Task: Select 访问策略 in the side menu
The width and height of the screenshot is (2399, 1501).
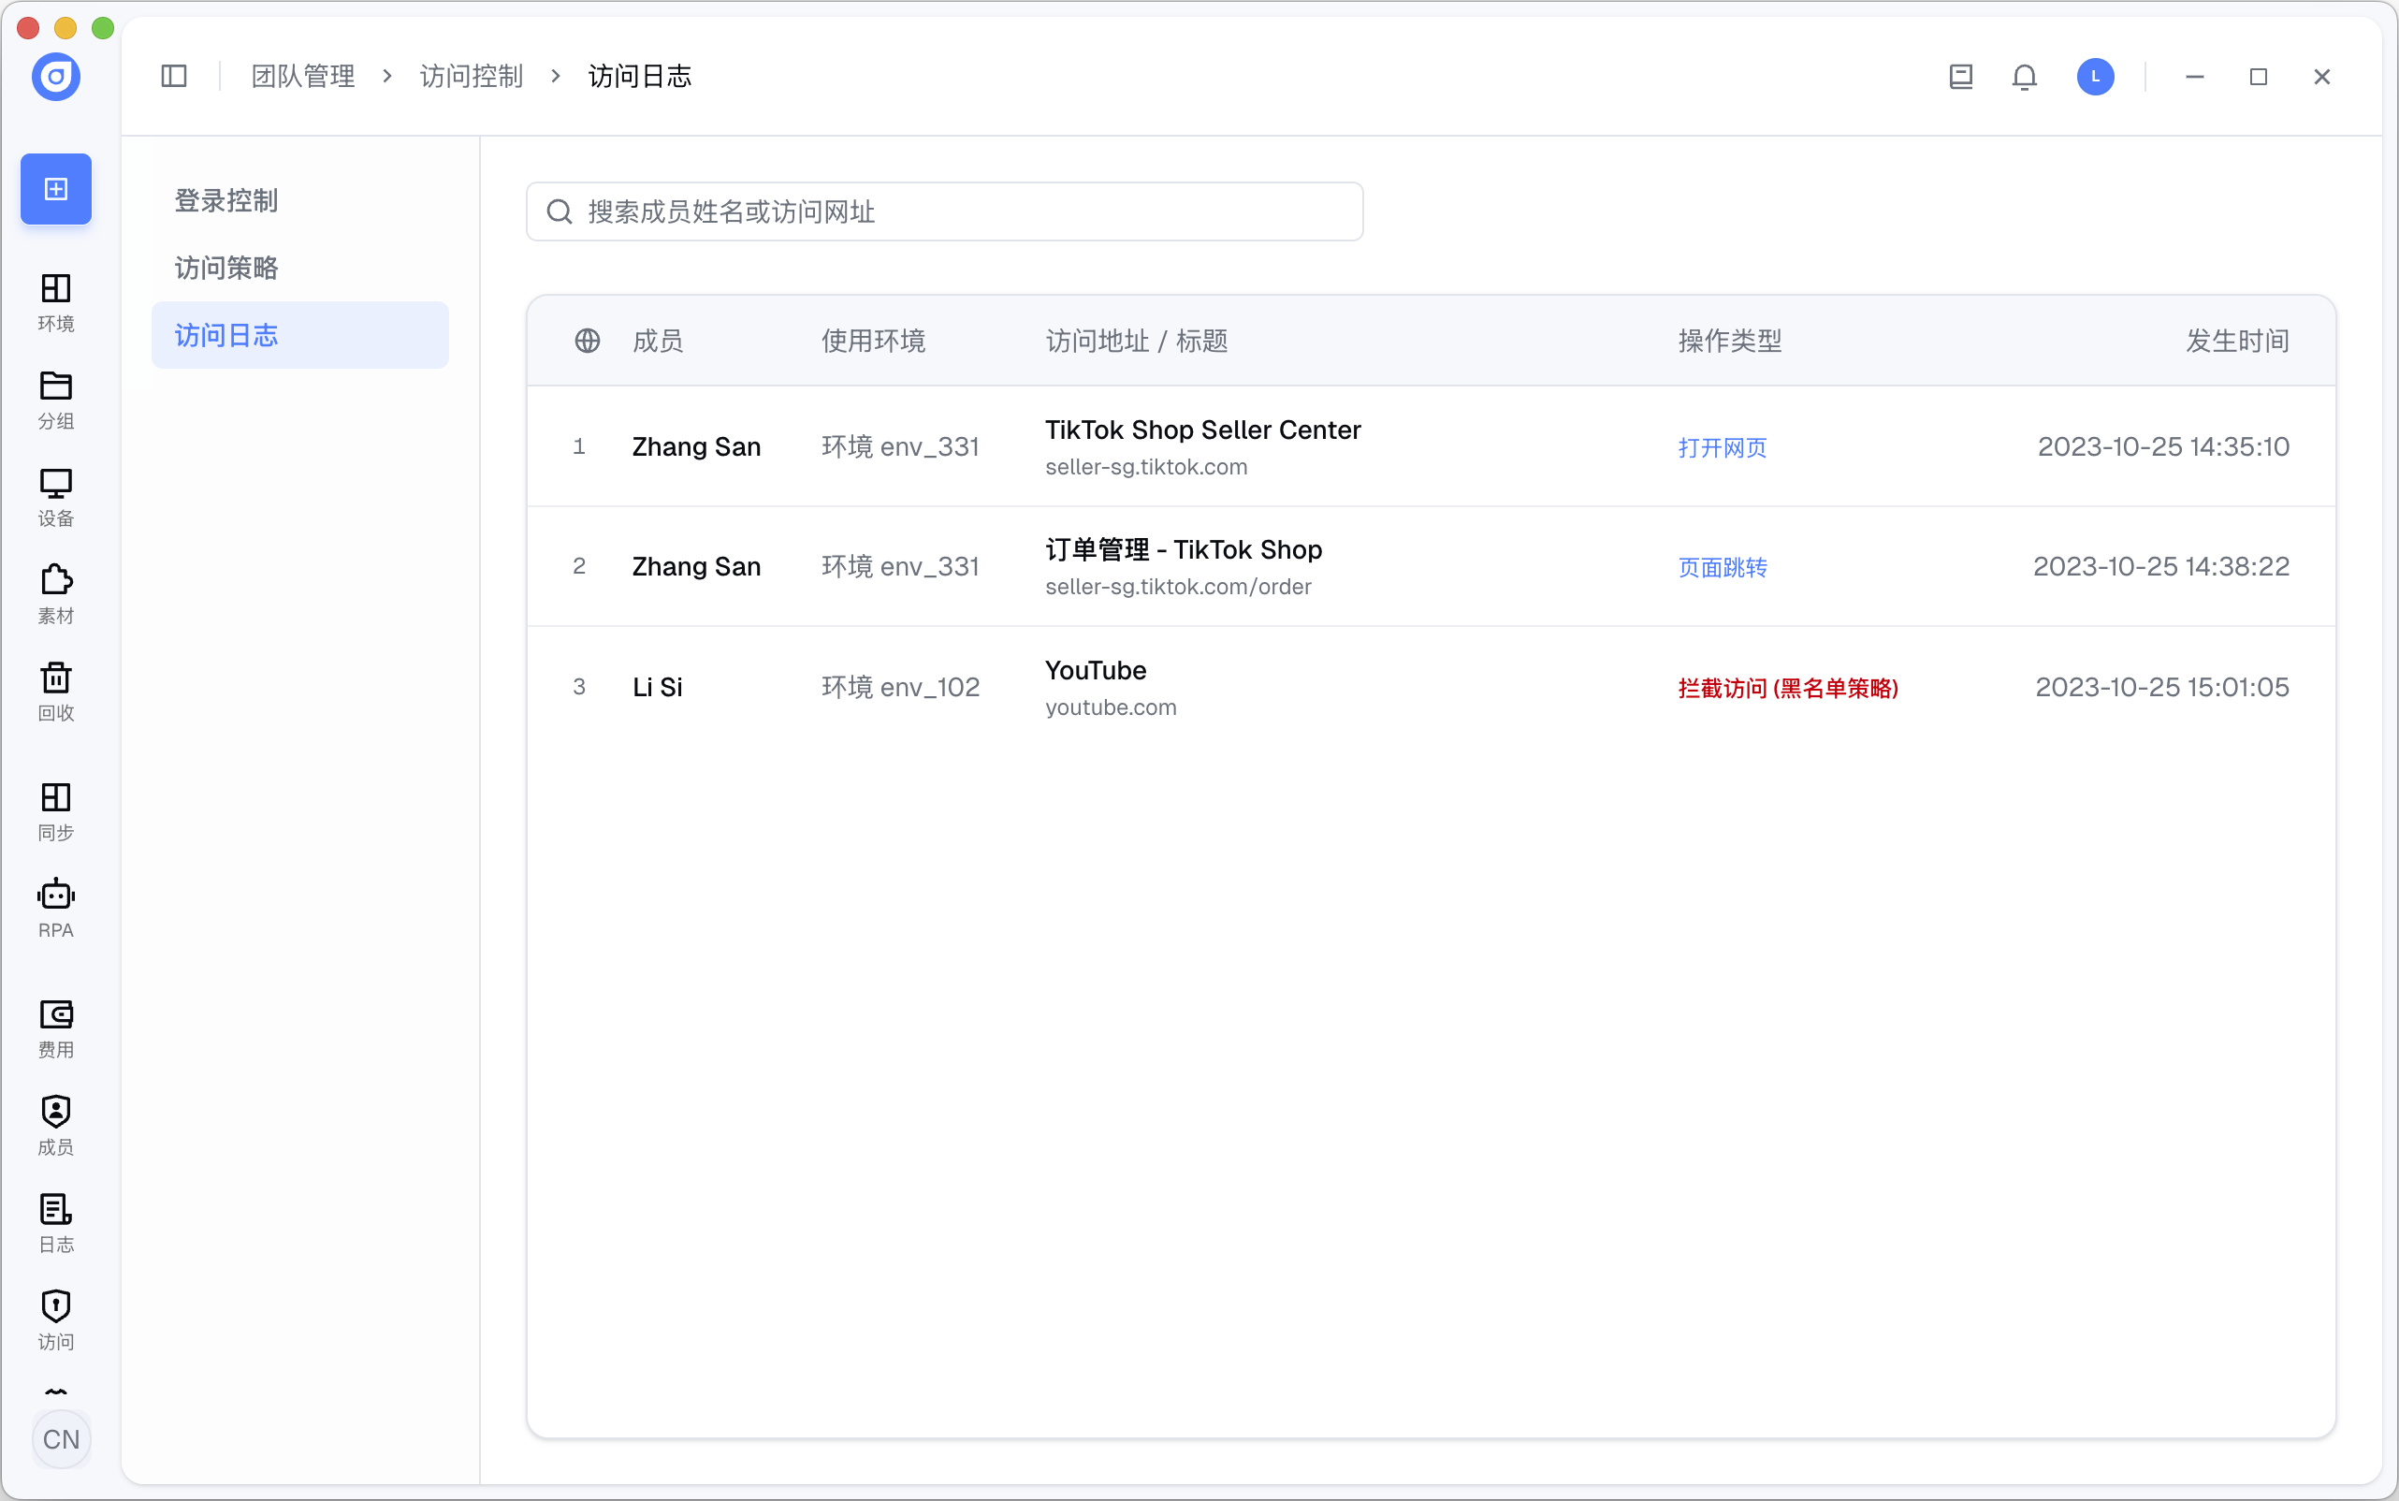Action: pos(226,268)
